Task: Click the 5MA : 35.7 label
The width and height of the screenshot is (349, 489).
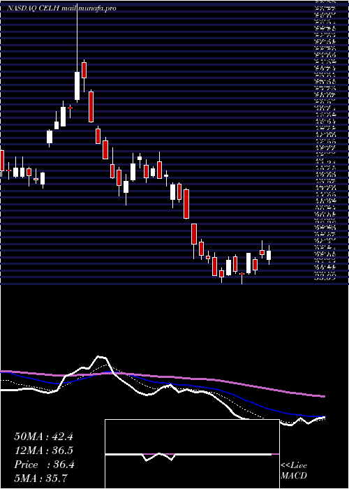Action: [40, 478]
